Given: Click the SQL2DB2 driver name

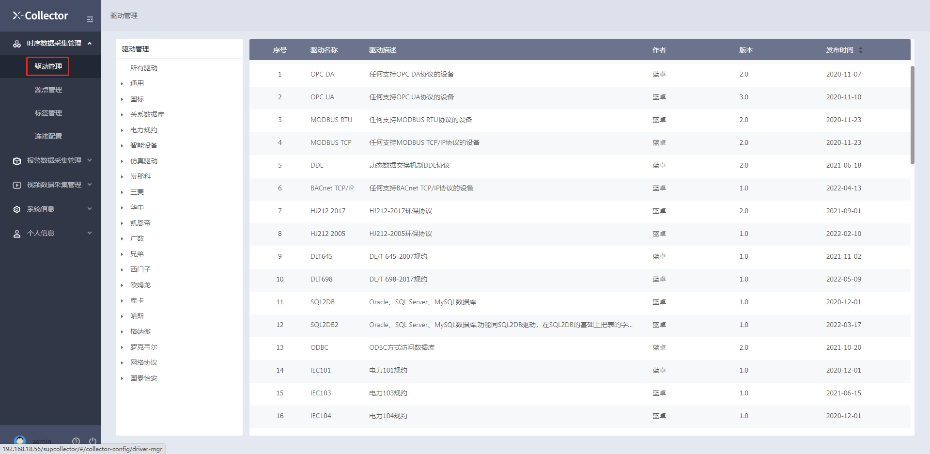Looking at the screenshot, I should tap(325, 325).
